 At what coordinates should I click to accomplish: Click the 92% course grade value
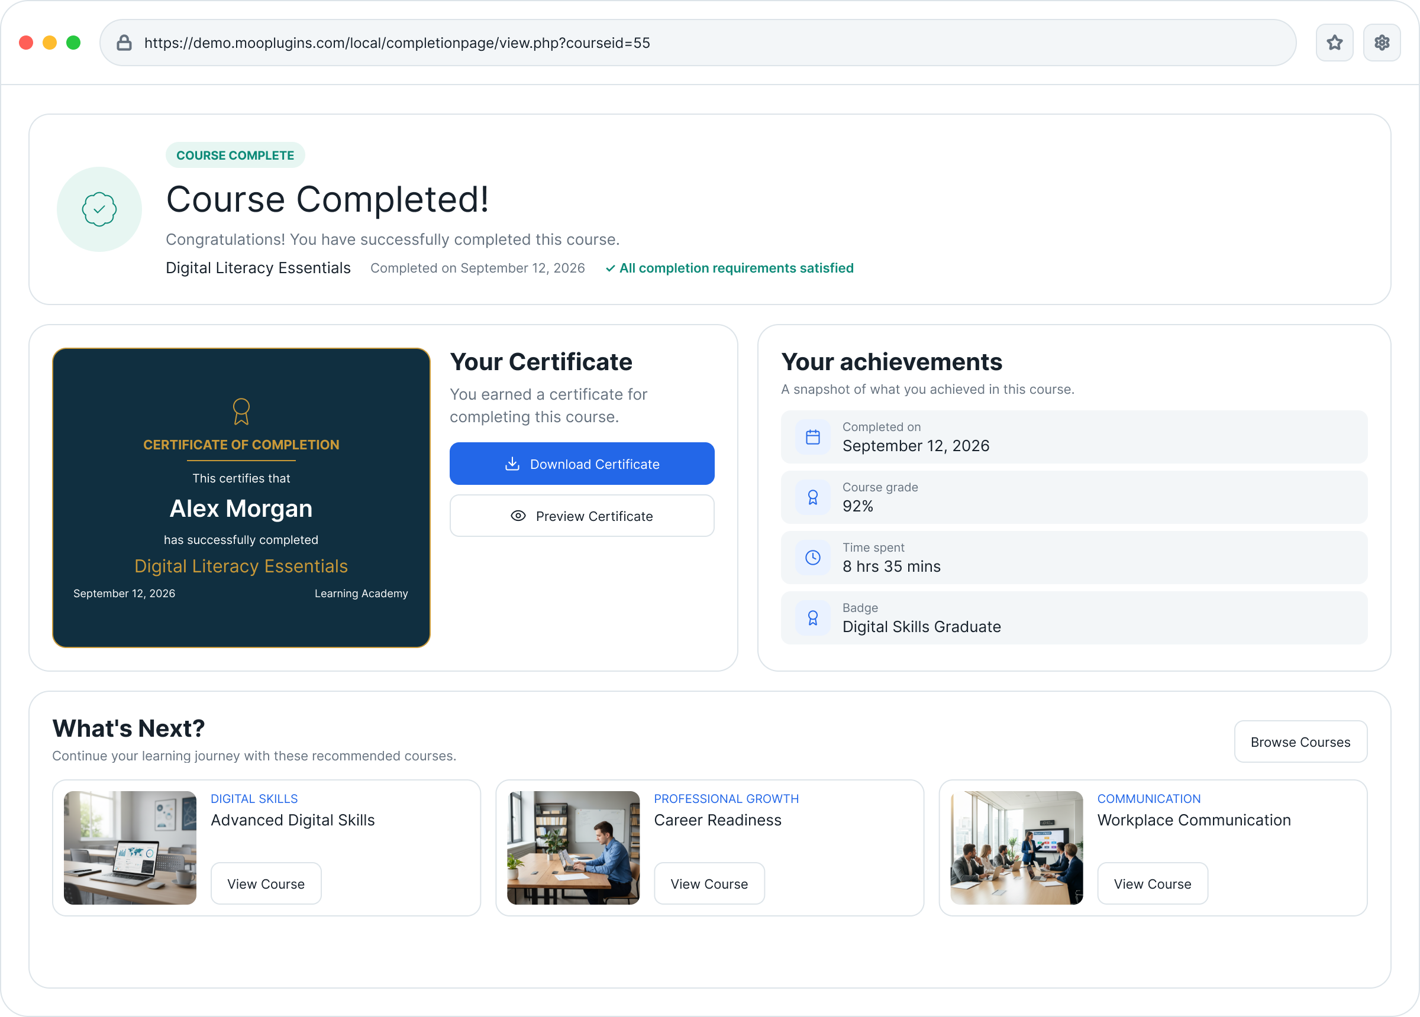click(x=858, y=506)
